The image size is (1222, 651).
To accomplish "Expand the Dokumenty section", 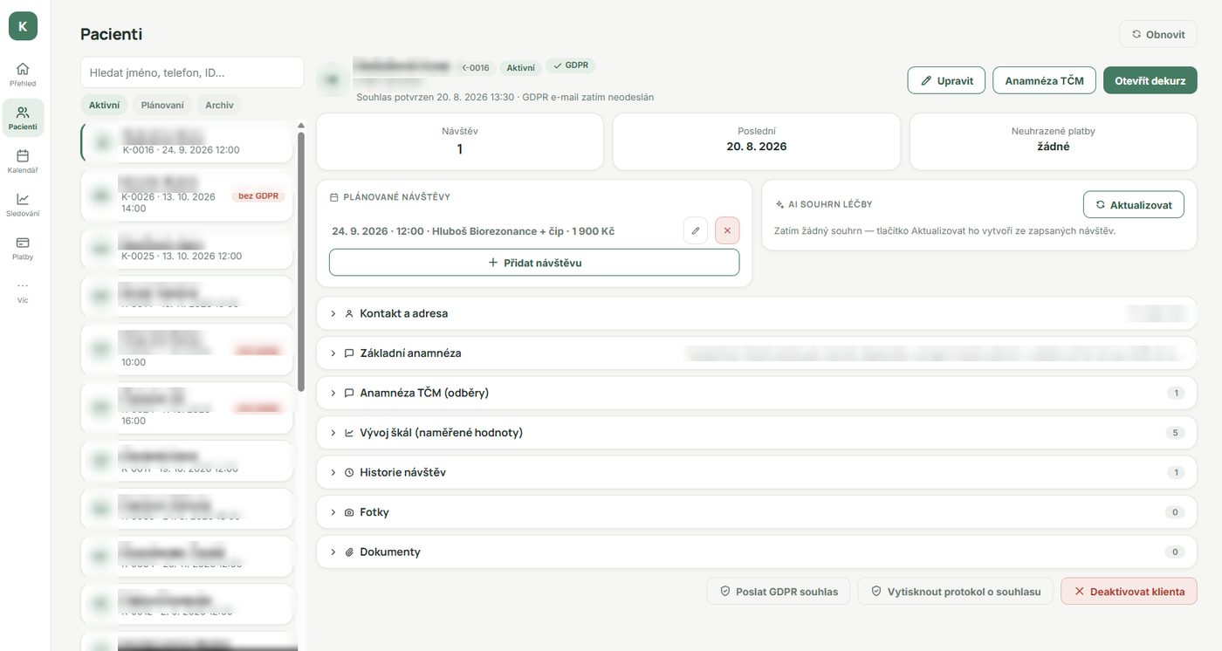I will (757, 552).
